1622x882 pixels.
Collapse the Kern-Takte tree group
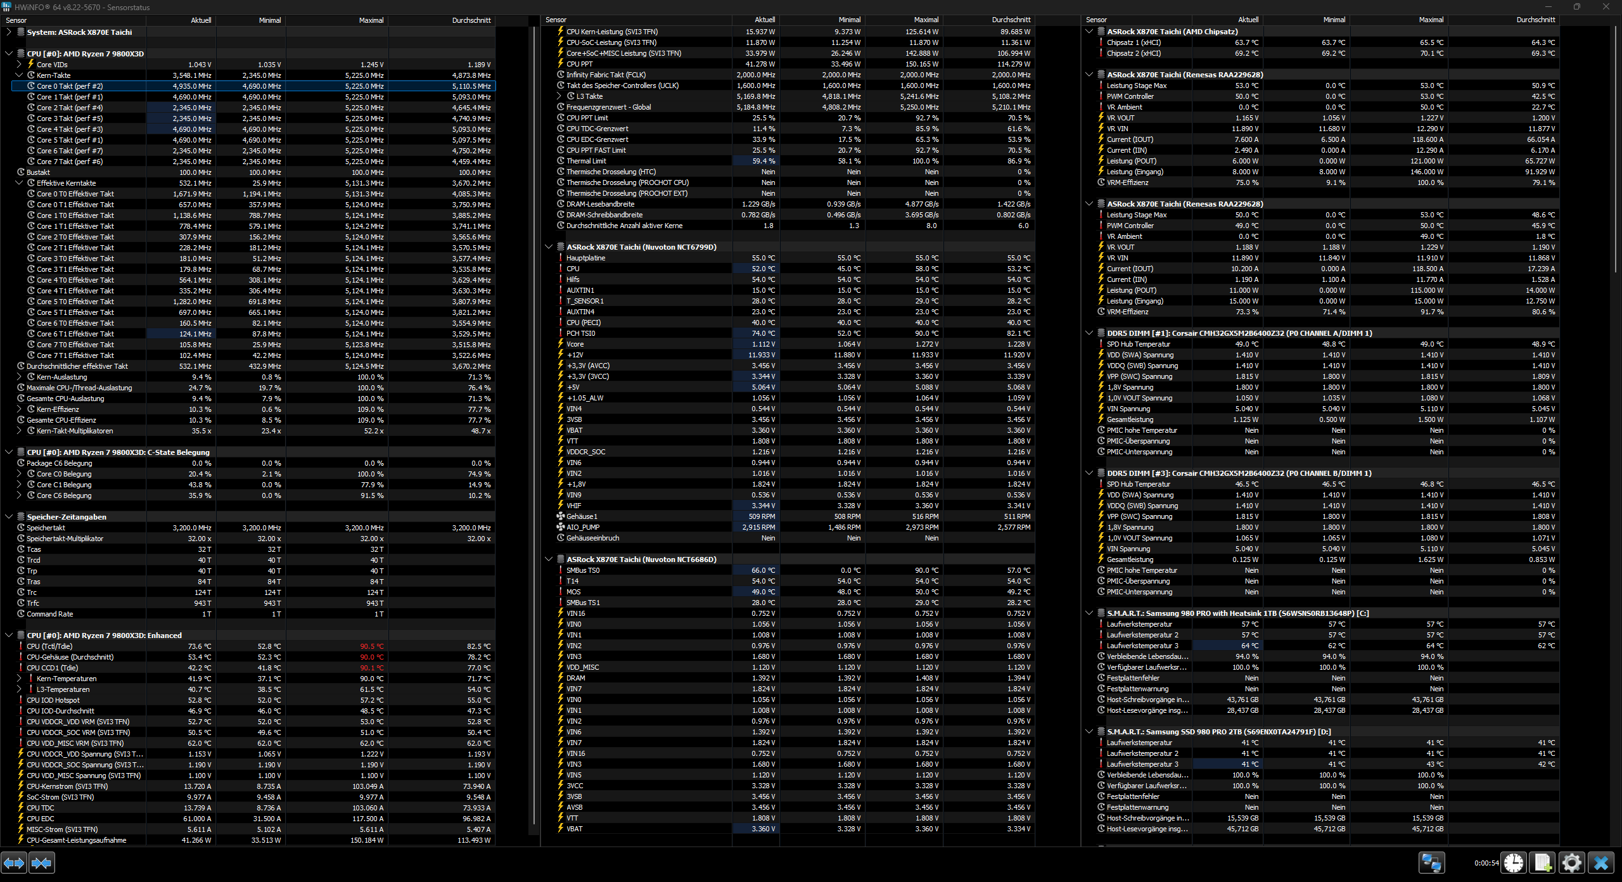pos(19,75)
